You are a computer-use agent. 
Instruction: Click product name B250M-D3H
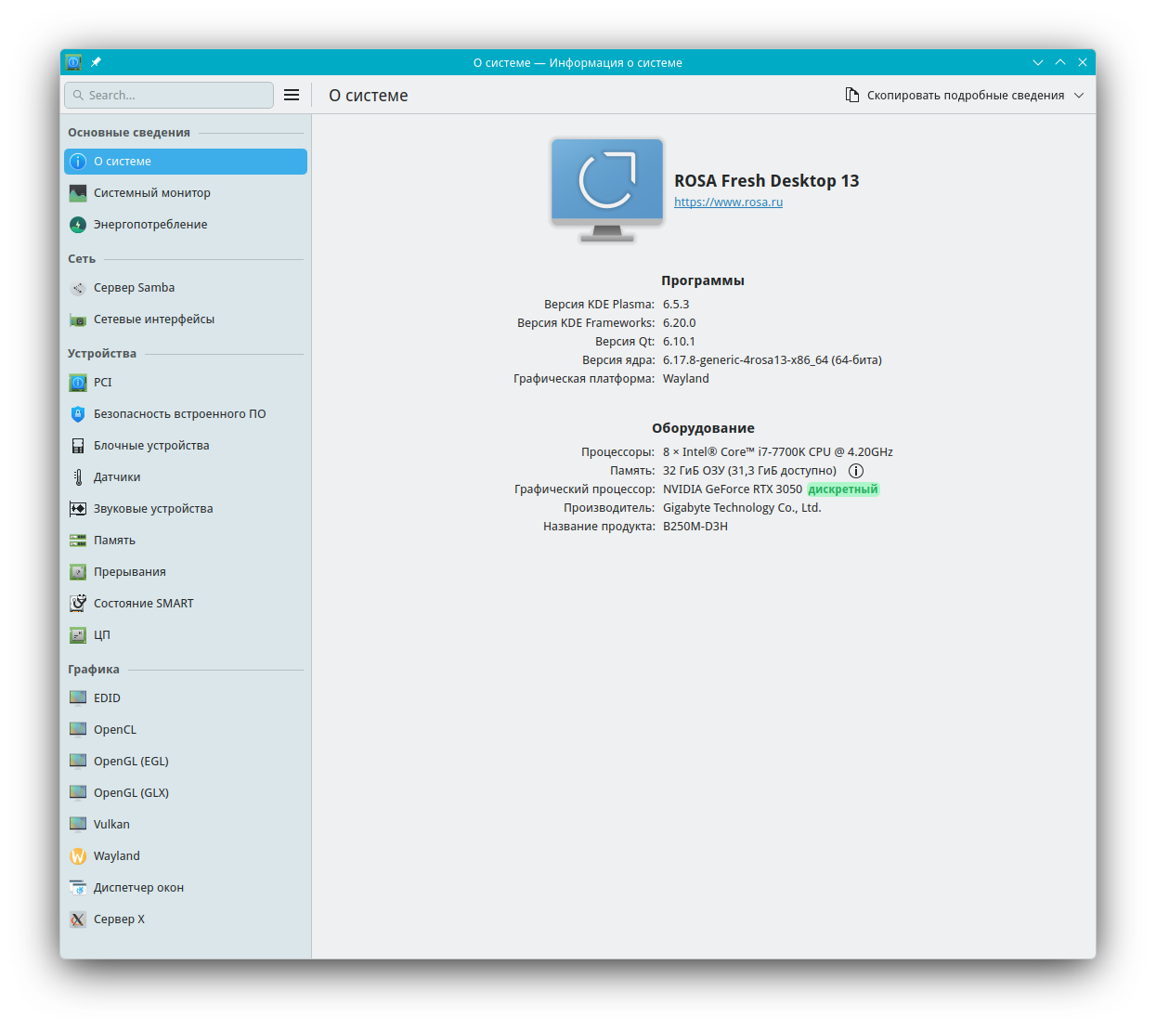click(695, 527)
